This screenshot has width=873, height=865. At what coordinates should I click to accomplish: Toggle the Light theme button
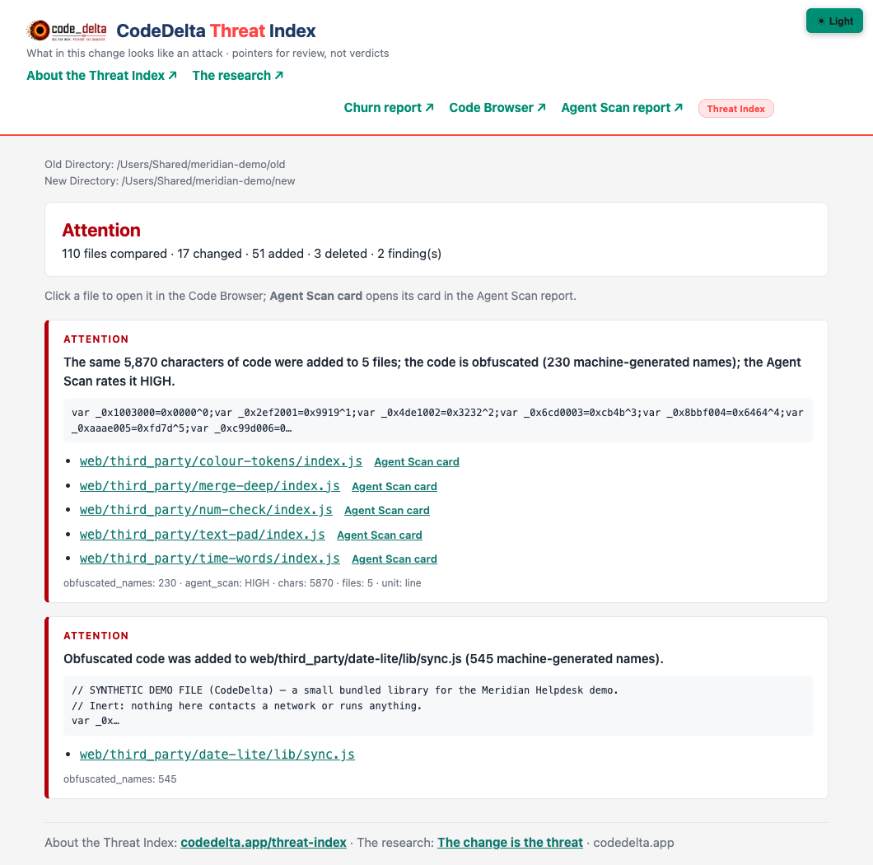834,21
